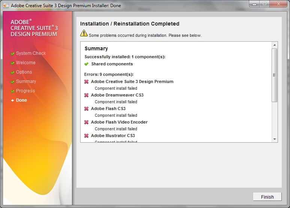
Task: Click the Adobe Creative Suite 3 sidebar logo
Action: 34,28
